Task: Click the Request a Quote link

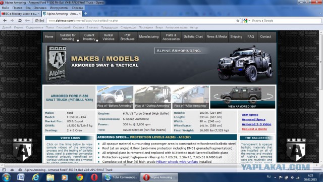Action: tap(254, 129)
